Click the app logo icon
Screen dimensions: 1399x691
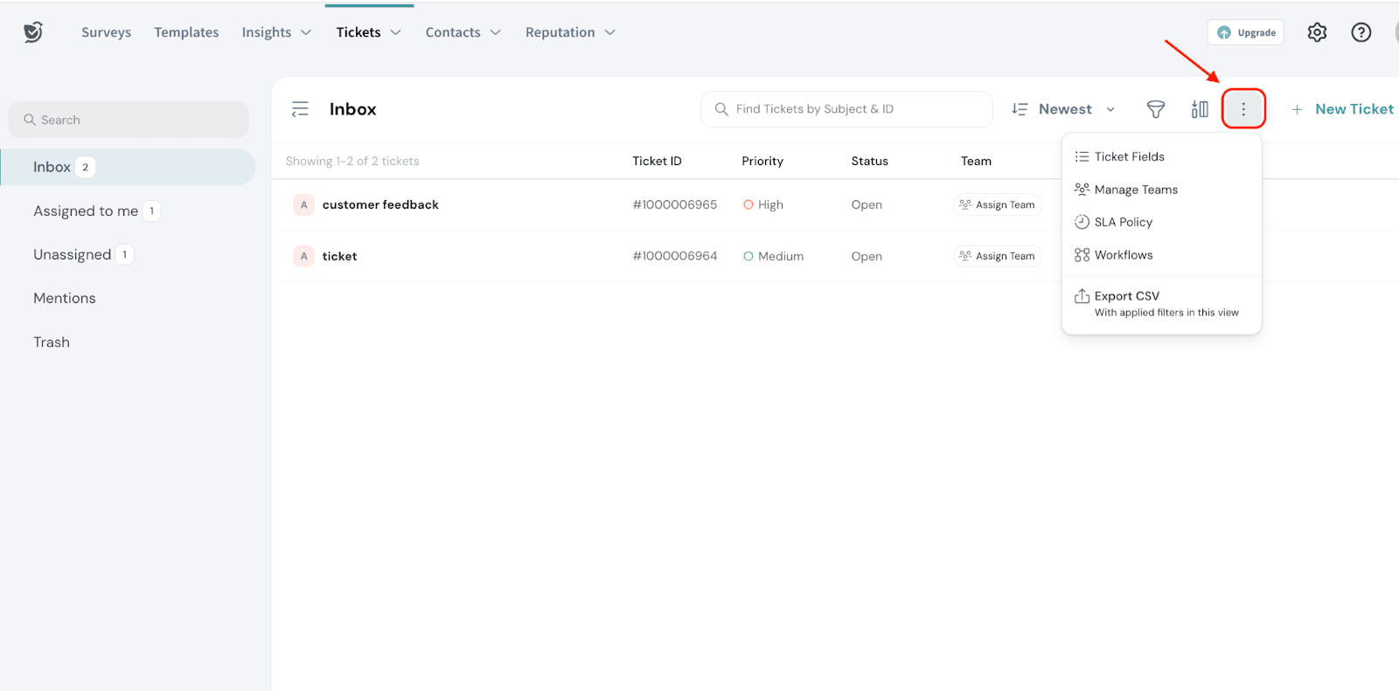(33, 32)
